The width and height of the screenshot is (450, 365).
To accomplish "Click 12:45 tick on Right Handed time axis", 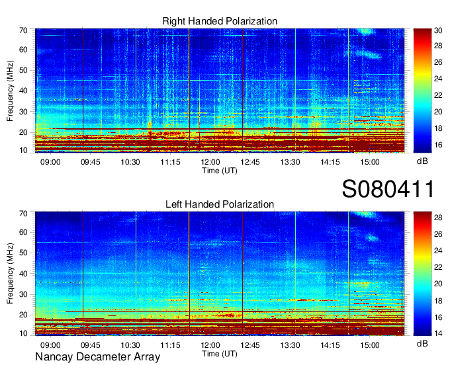I will (250, 162).
